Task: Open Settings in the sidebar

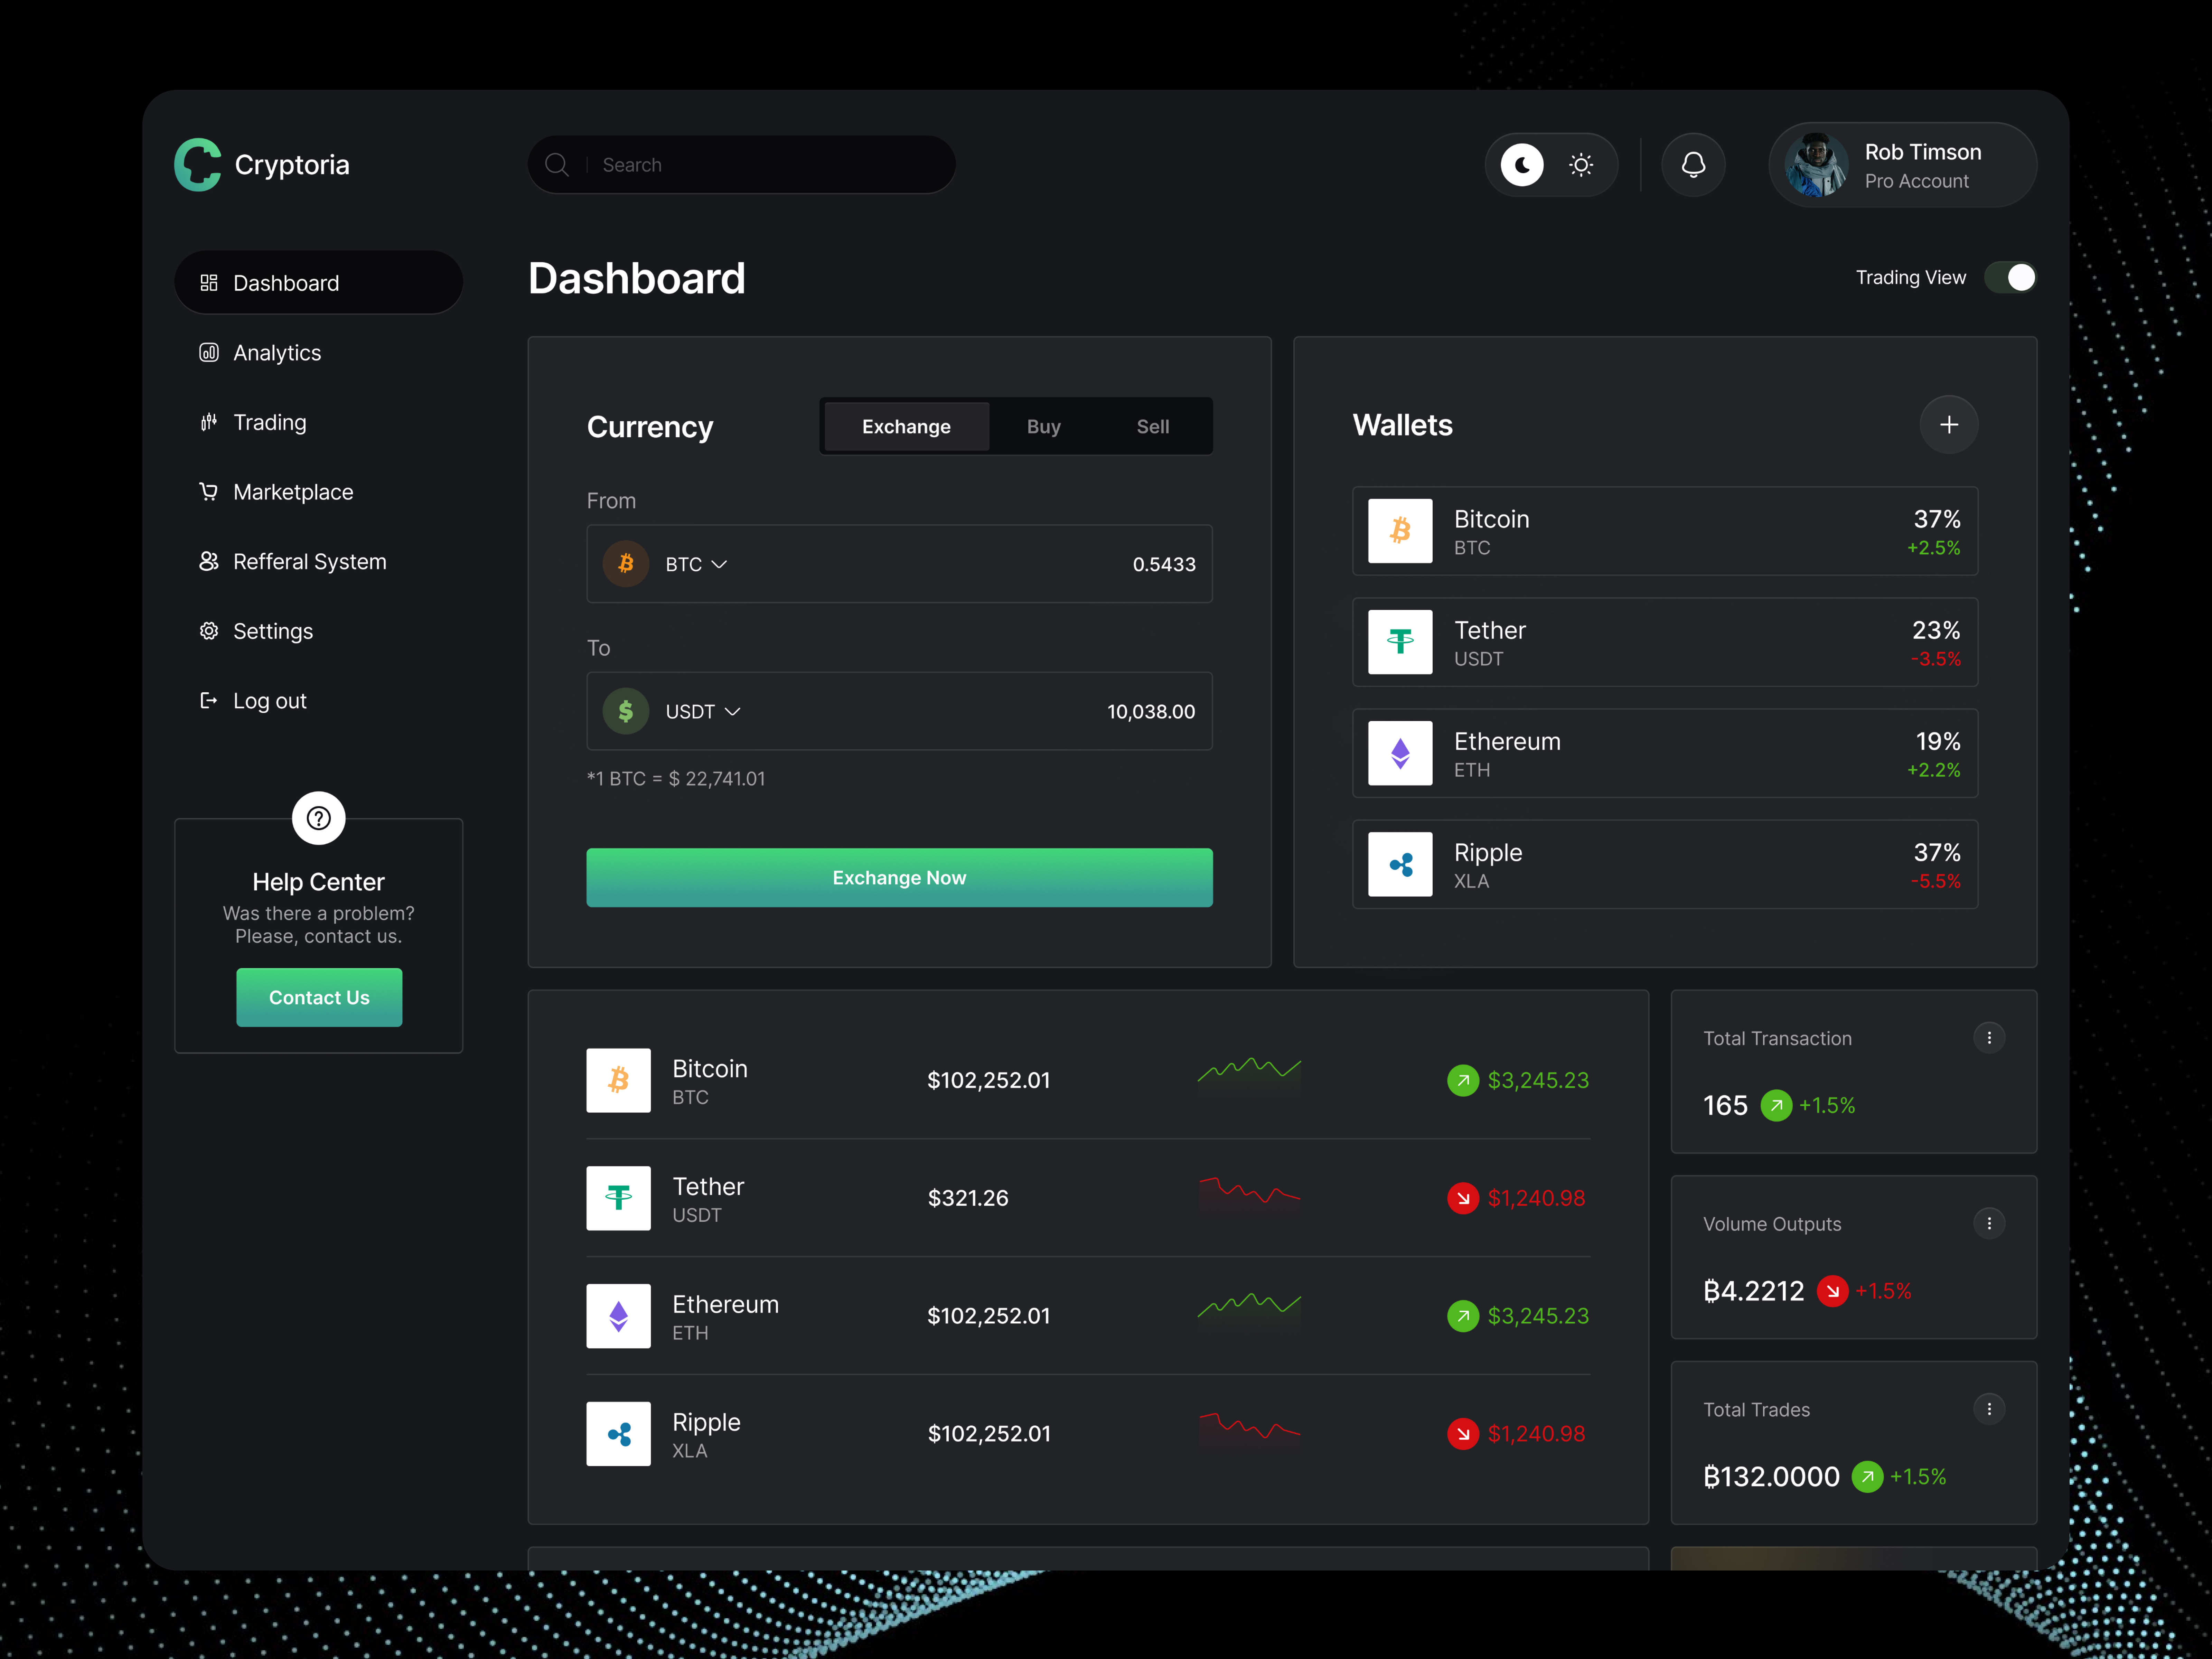Action: point(256,631)
